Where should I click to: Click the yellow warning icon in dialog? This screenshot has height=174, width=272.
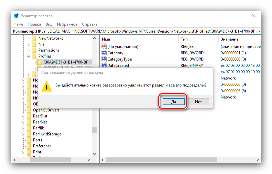tap(47, 86)
